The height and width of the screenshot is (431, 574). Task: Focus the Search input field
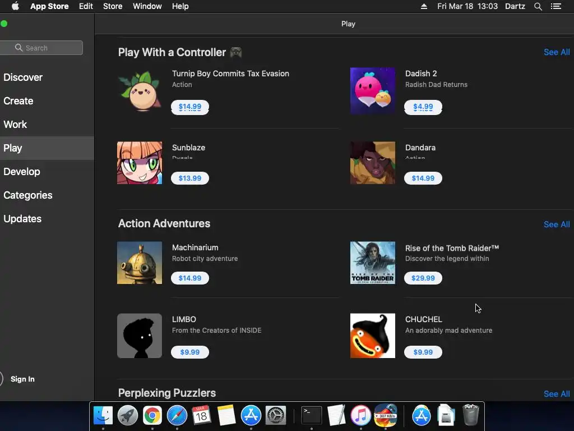[x=41, y=48]
